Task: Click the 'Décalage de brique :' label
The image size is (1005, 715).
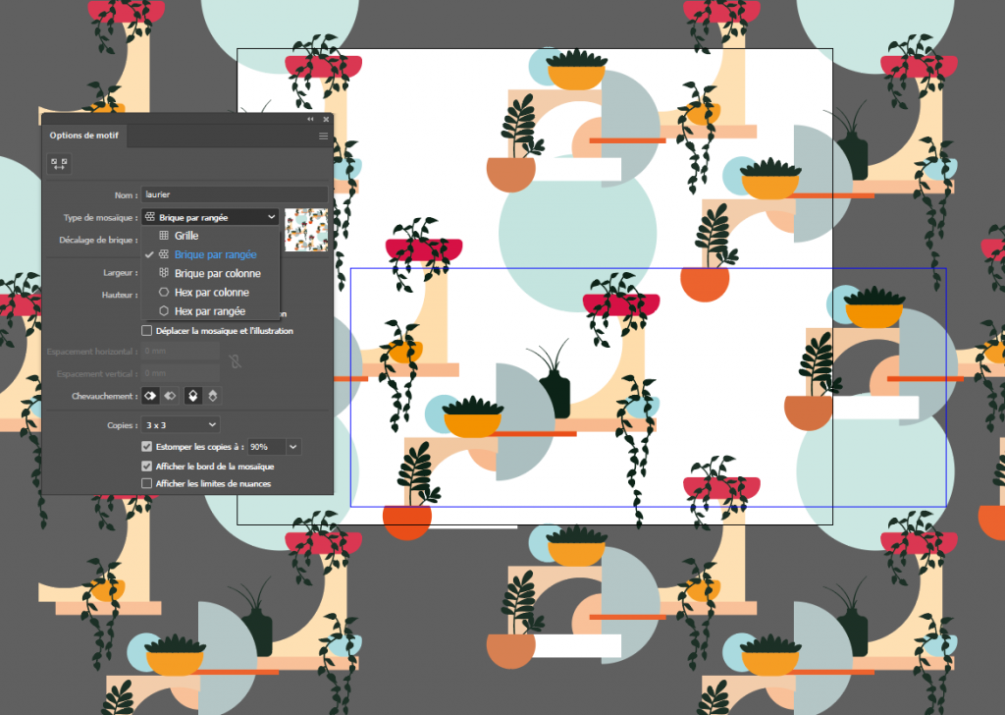Action: tap(99, 240)
